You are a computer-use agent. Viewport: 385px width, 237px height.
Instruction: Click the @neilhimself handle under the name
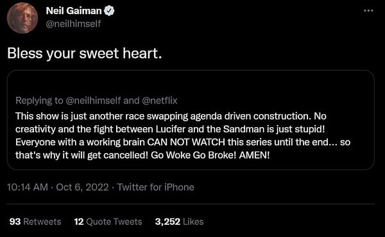73,24
